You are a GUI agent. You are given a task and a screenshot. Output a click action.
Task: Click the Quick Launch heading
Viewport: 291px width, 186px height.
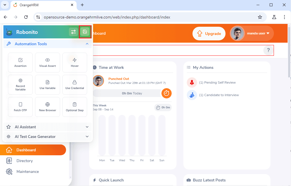111,180
